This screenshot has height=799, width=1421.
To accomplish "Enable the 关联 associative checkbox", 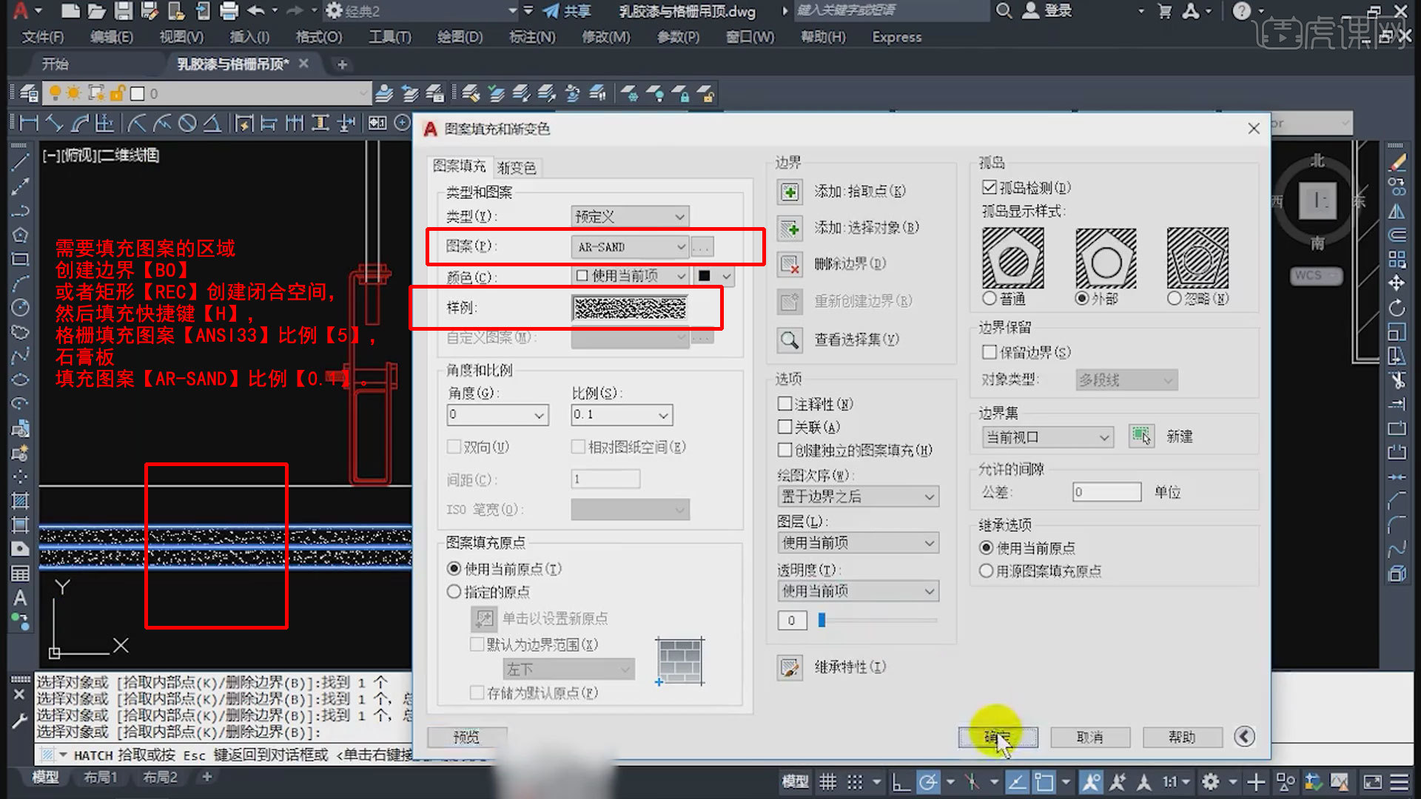I will pos(785,427).
